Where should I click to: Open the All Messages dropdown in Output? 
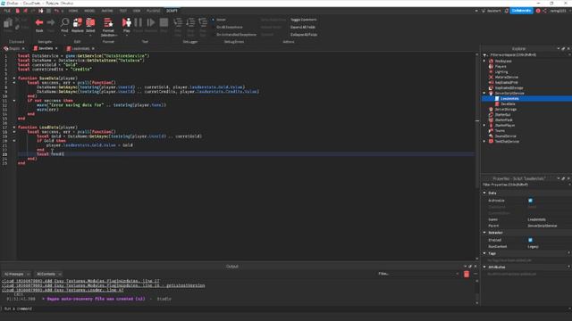tap(17, 274)
